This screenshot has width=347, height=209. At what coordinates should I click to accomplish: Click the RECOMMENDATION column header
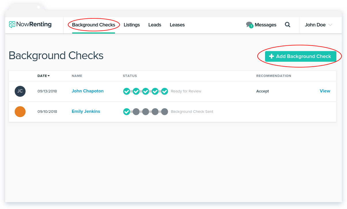[274, 76]
